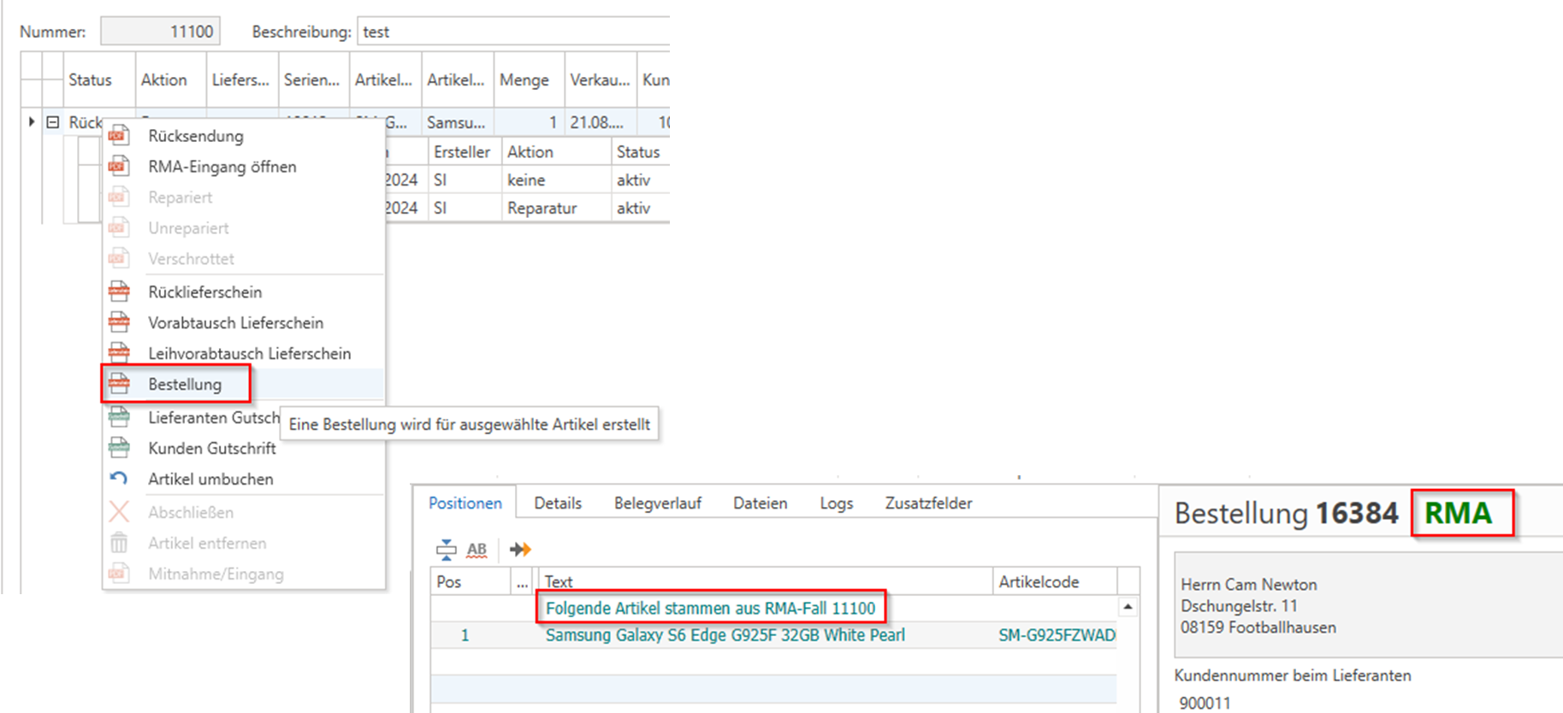The image size is (1563, 713).
Task: Select Vorabtausch Lieferschein menu entry
Action: pos(235,323)
